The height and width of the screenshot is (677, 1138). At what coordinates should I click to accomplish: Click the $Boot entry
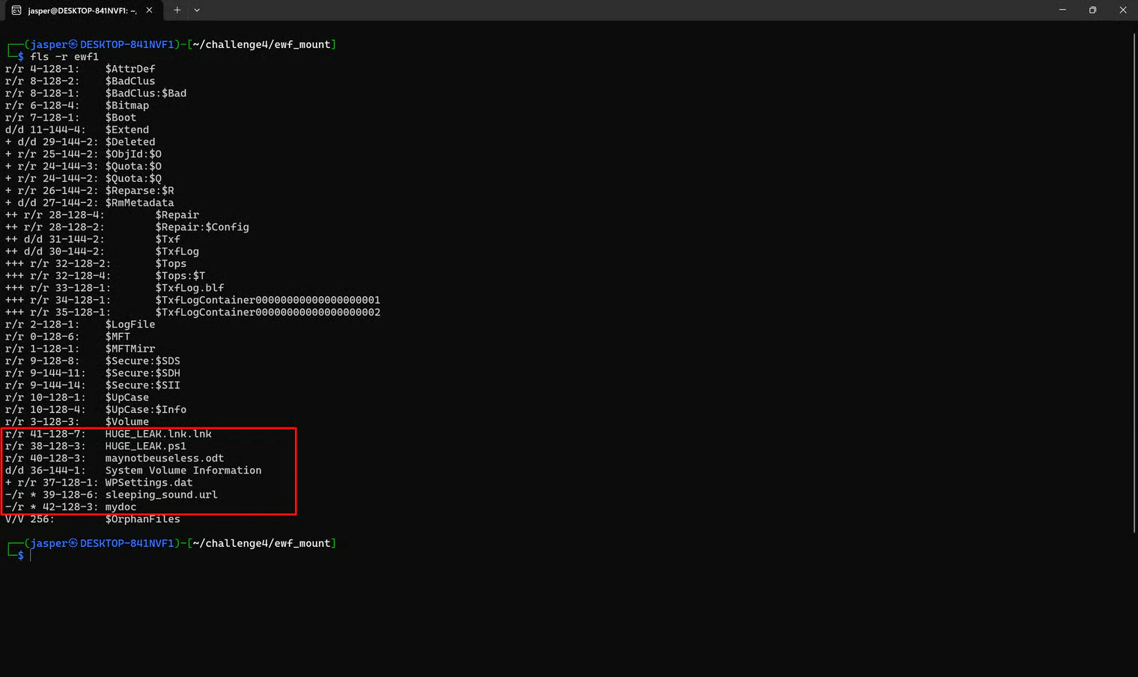(121, 117)
